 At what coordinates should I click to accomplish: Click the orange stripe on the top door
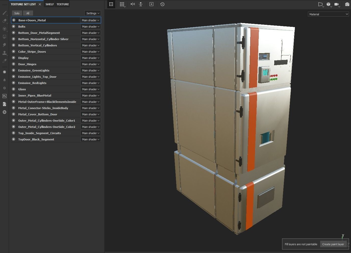pyautogui.click(x=254, y=58)
